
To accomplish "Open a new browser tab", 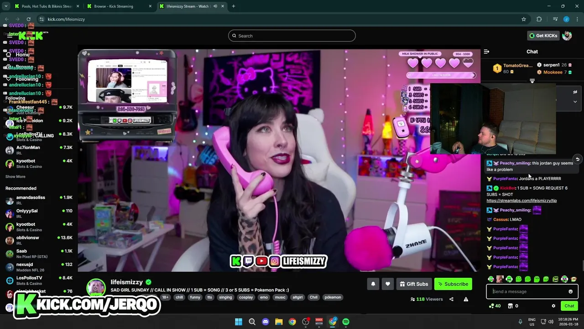I will coord(233,6).
